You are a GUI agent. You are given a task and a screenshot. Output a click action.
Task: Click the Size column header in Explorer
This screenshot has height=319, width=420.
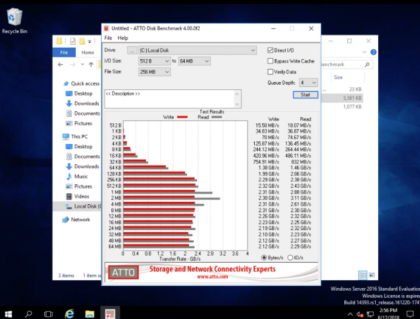[x=338, y=77]
